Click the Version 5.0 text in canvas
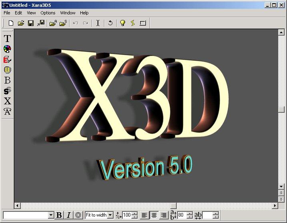Image resolution: width=287 pixels, height=223 pixels. coord(145,167)
